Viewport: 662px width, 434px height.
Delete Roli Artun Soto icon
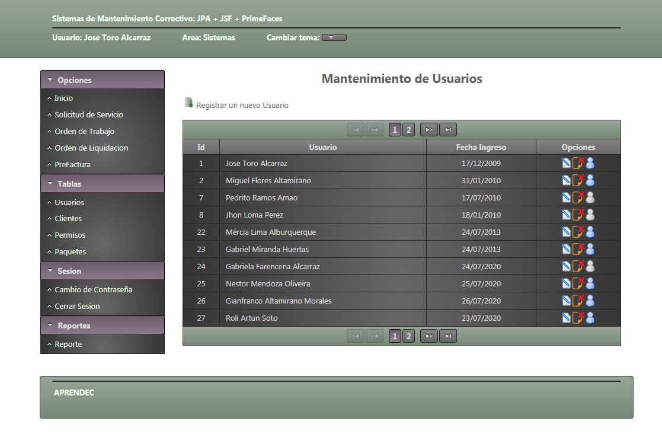578,317
